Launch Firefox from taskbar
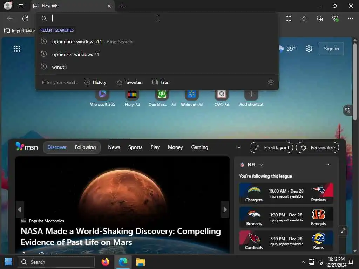The width and height of the screenshot is (359, 269). coord(106,262)
